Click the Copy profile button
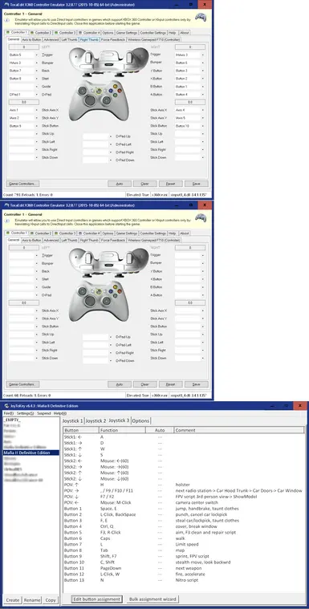Screen dimensions: 309x609 tap(50, 600)
